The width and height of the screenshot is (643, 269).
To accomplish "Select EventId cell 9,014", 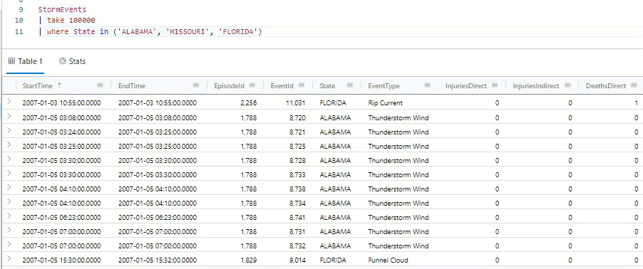I will tap(297, 260).
